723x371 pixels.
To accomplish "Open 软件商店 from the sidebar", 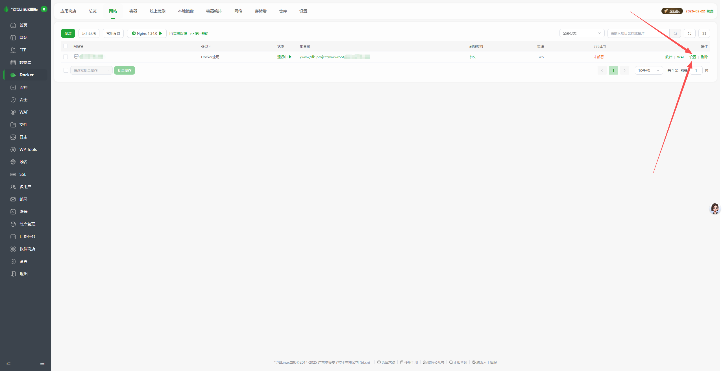I will point(27,249).
